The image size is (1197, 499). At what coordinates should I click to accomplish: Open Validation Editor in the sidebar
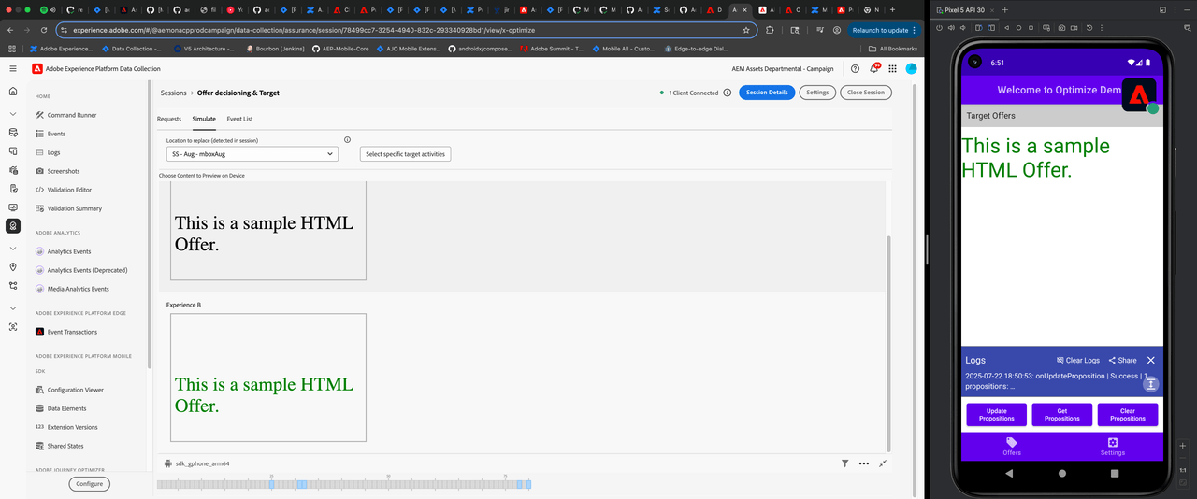click(69, 190)
